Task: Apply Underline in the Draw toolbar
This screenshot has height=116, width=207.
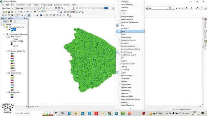Action: pyautogui.click(x=182, y=8)
